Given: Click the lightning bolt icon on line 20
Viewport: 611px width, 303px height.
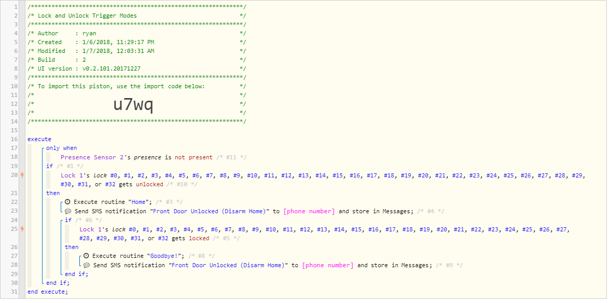Looking at the screenshot, I should [22, 175].
